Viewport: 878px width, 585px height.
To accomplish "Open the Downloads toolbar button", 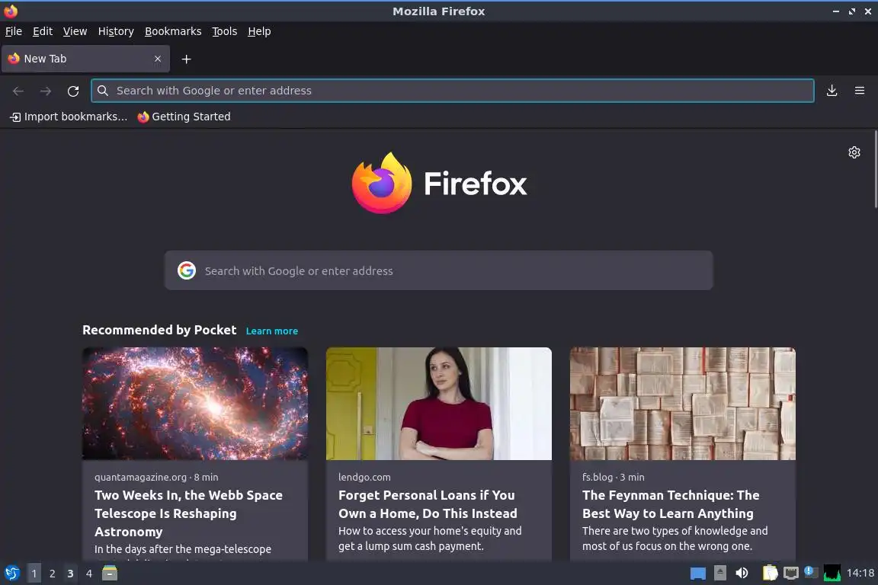I will pos(832,91).
